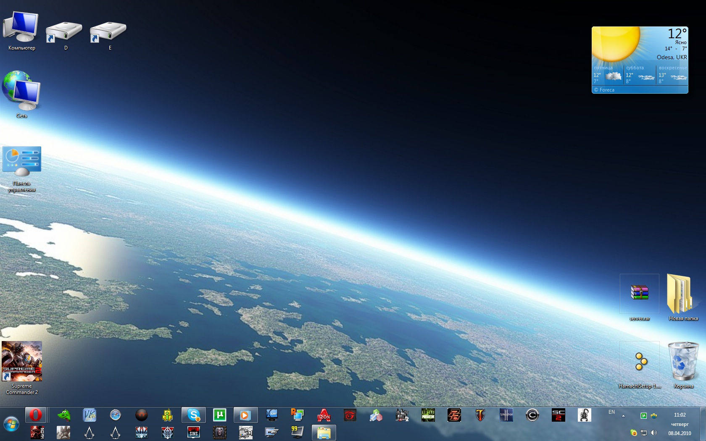706x441 pixels.
Task: Select the HamachiSetup installer file
Action: [640, 365]
